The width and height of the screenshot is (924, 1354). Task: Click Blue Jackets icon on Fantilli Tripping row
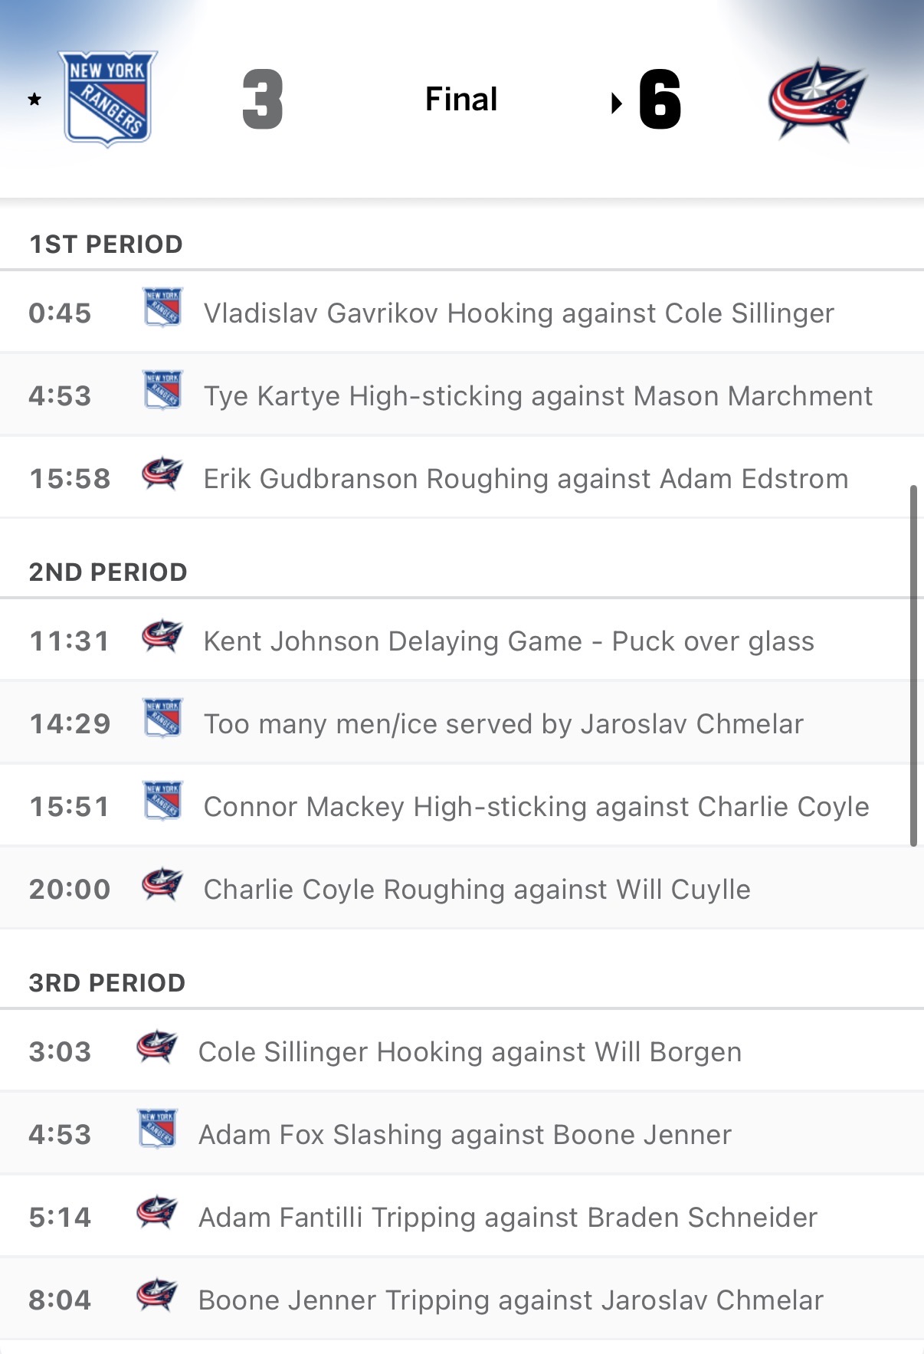point(157,1212)
